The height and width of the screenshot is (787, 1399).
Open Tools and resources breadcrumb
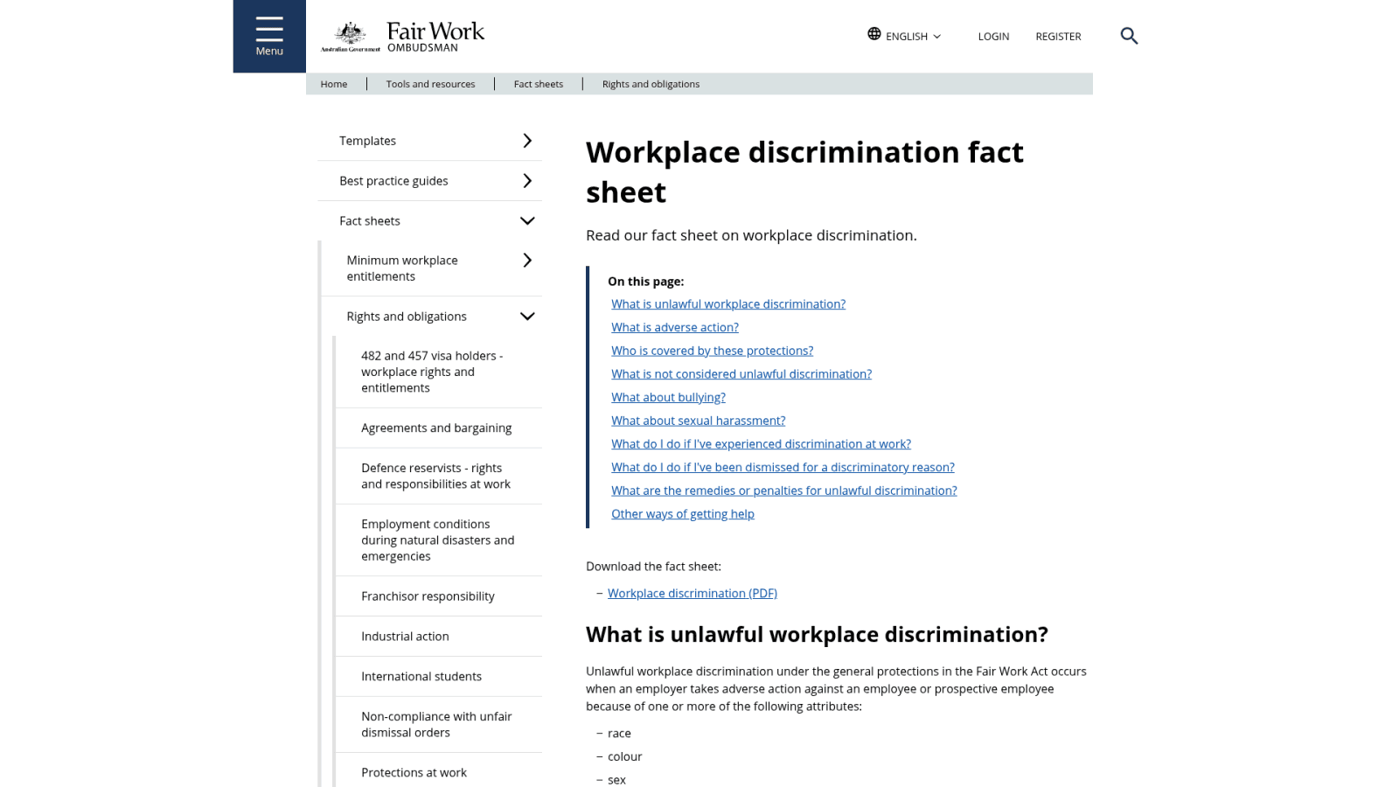pos(430,84)
